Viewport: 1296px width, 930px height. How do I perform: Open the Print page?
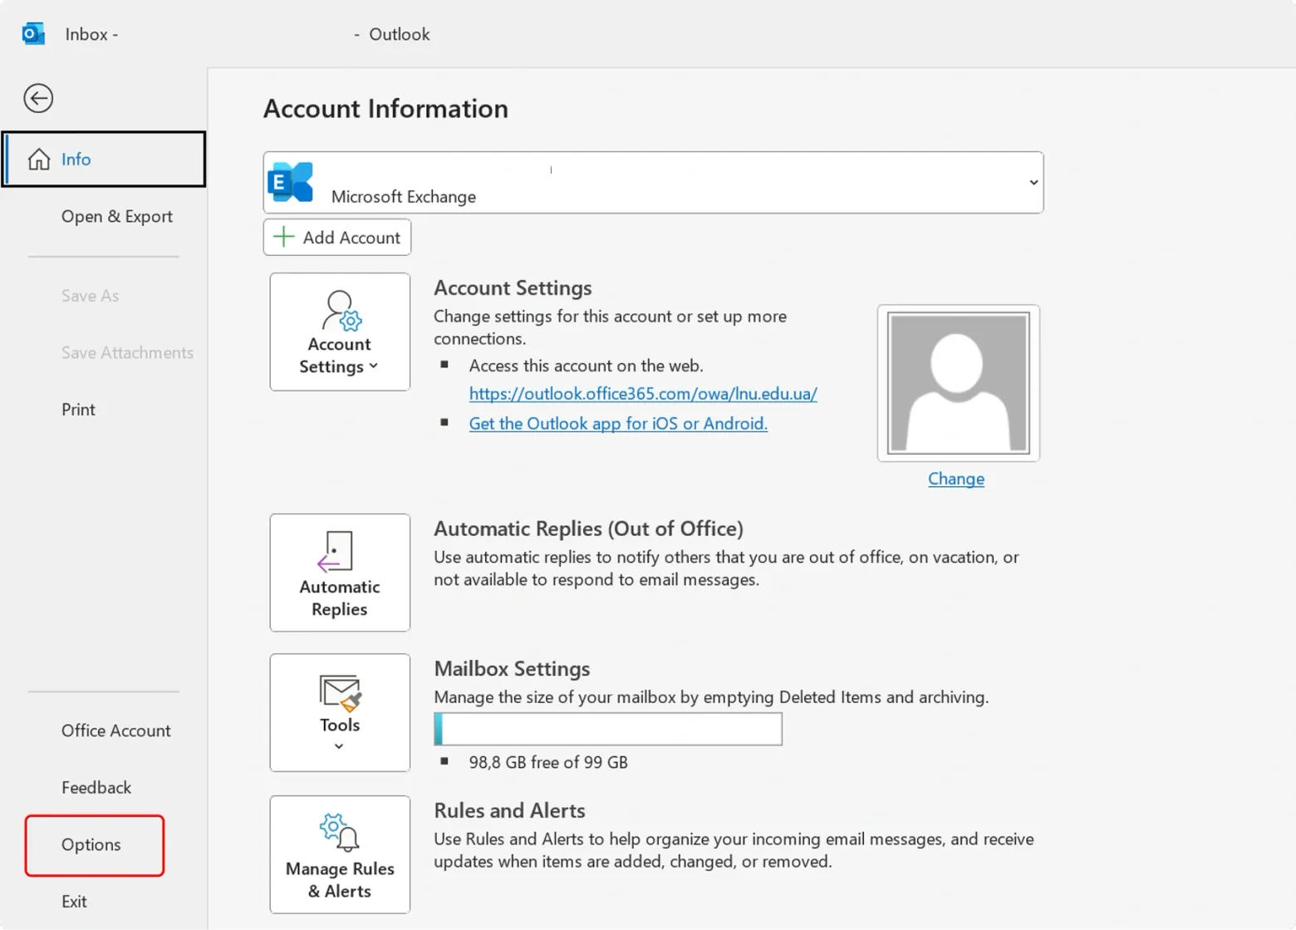(78, 409)
